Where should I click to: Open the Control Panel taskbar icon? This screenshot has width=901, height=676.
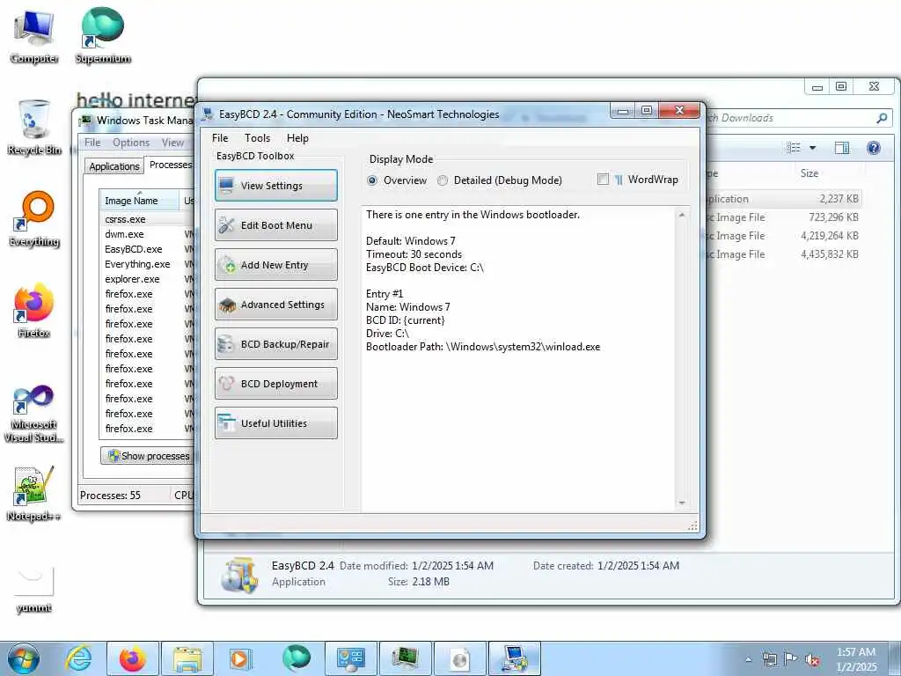(351, 658)
